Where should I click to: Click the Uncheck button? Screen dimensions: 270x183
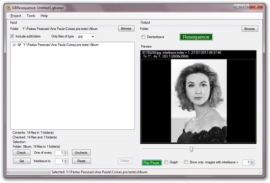tap(81, 153)
